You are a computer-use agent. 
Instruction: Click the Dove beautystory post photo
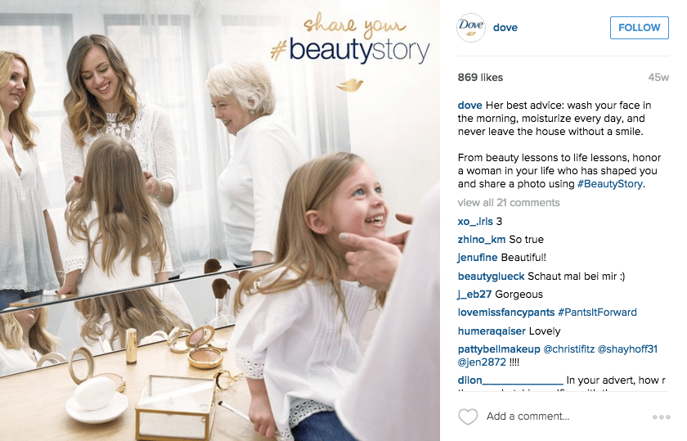tap(220, 221)
